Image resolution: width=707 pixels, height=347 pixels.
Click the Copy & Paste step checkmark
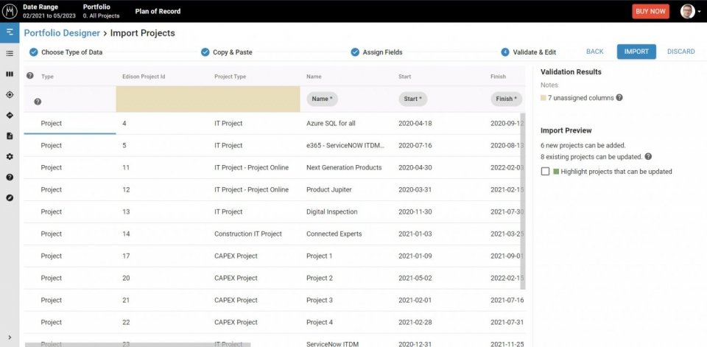tap(205, 52)
